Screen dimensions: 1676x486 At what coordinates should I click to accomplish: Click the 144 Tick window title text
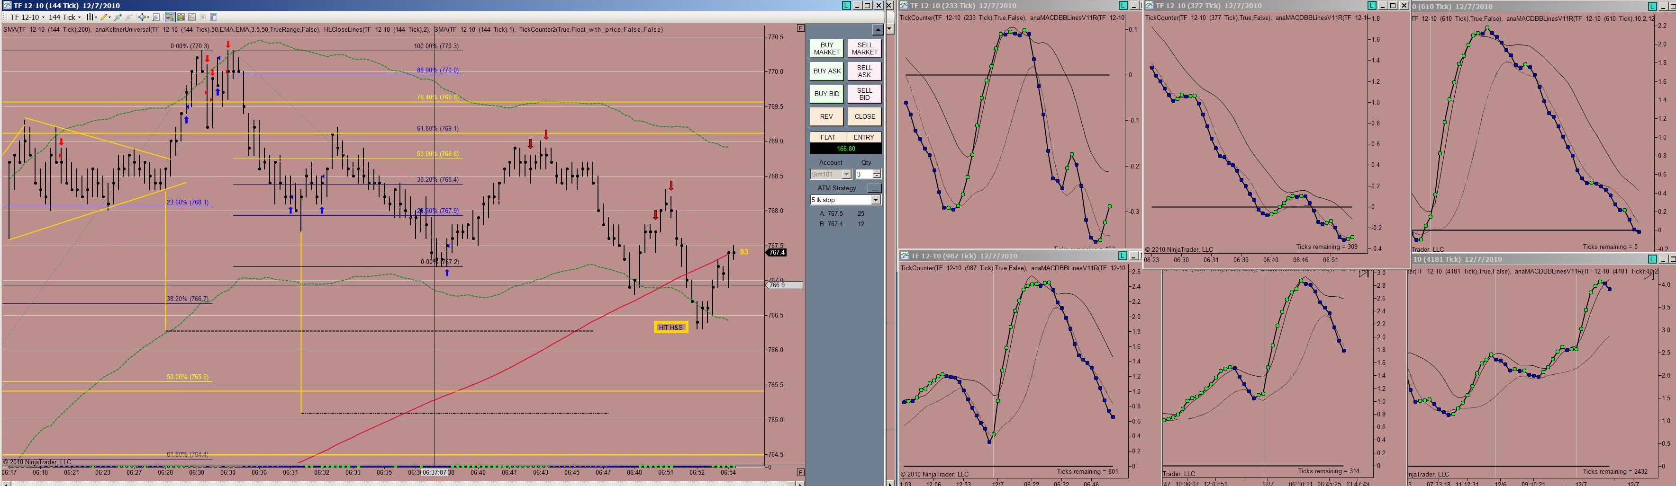pos(67,5)
